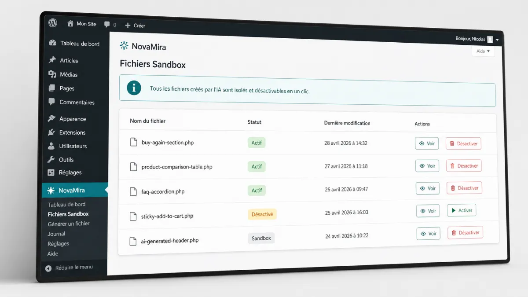The image size is (528, 297).
Task: Click the comments bubble icon in top bar
Action: [x=107, y=24]
